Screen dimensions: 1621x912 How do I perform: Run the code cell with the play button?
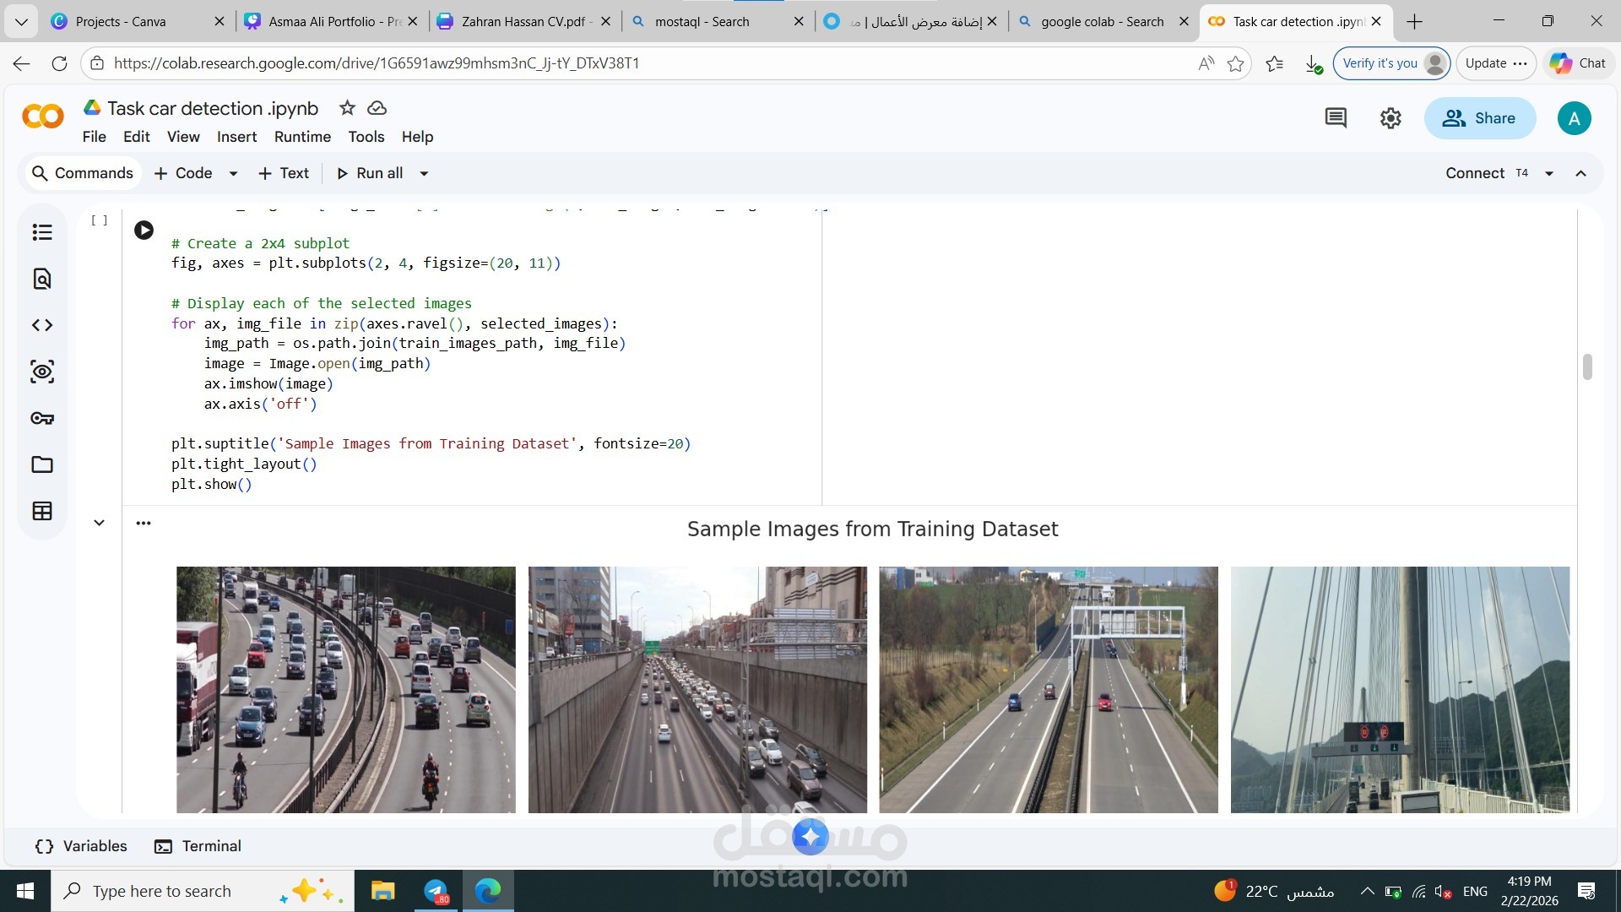tap(144, 230)
